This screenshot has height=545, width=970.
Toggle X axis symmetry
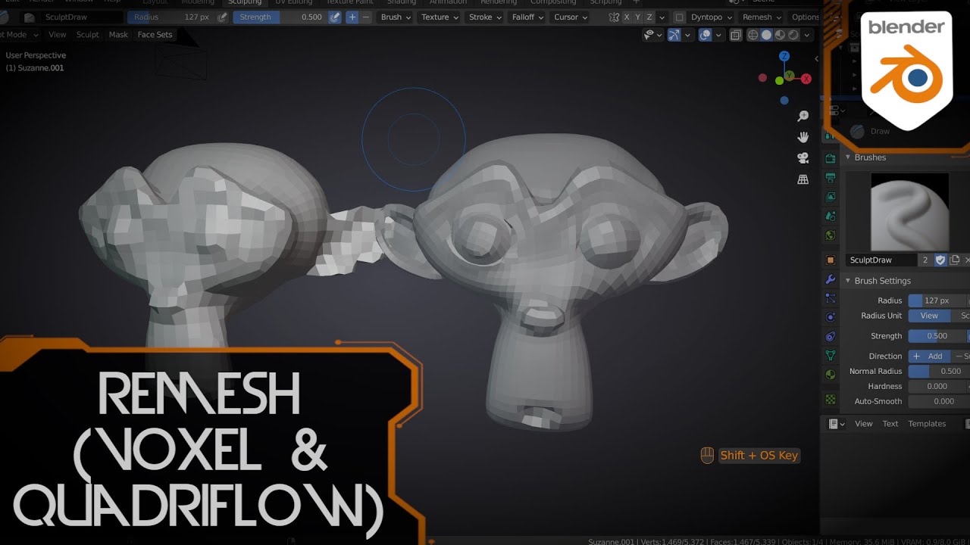click(x=627, y=17)
